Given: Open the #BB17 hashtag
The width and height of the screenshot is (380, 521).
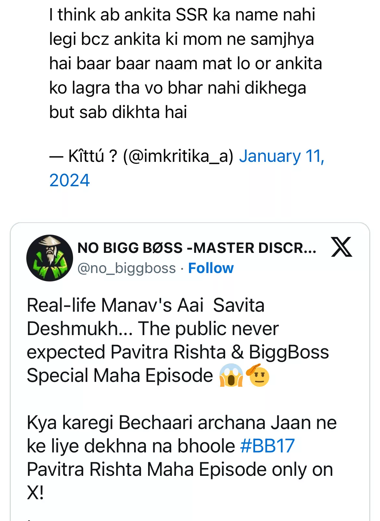Looking at the screenshot, I should point(267,446).
